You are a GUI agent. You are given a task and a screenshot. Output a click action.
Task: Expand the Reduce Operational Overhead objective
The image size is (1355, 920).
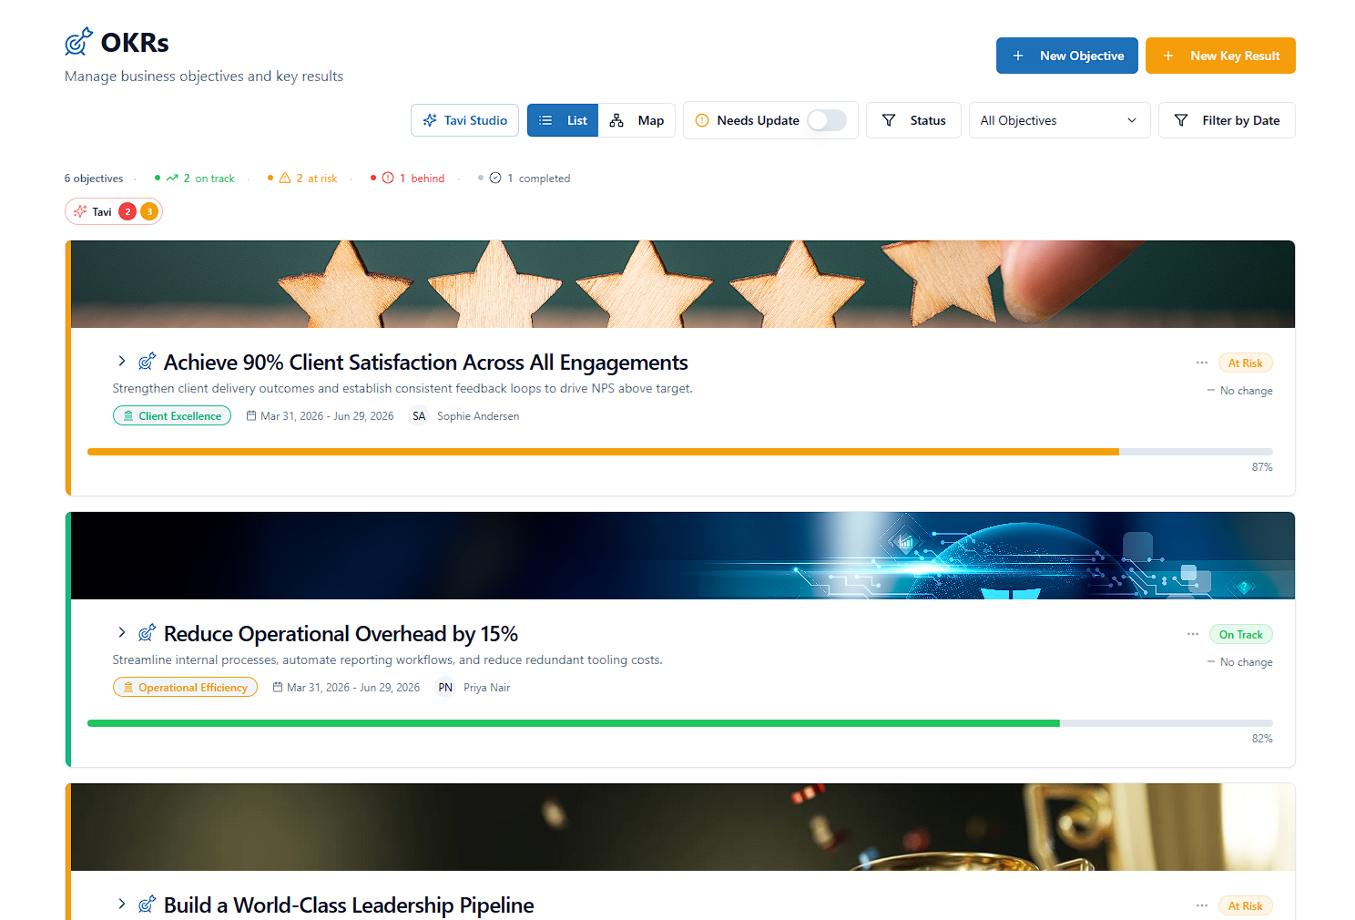click(122, 633)
